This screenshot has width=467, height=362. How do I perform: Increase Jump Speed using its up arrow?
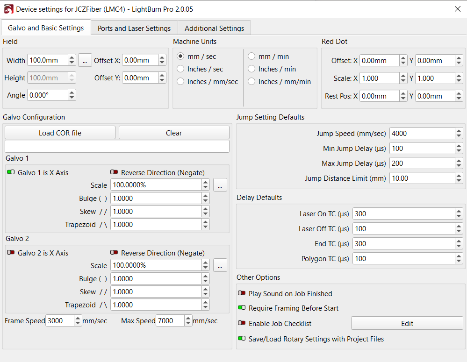point(458,131)
